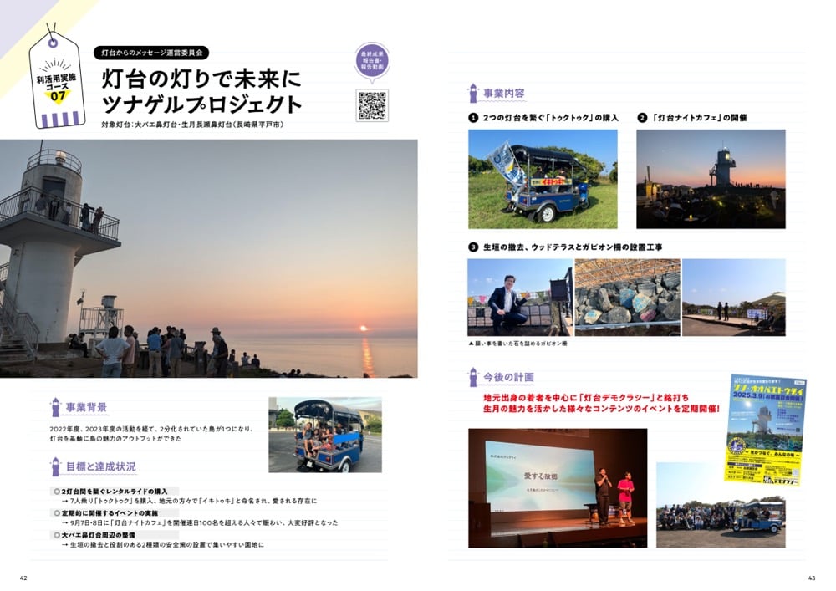
Task: Click the lighthouse icon beside 目標と達成状況 heading
Action: click(55, 466)
